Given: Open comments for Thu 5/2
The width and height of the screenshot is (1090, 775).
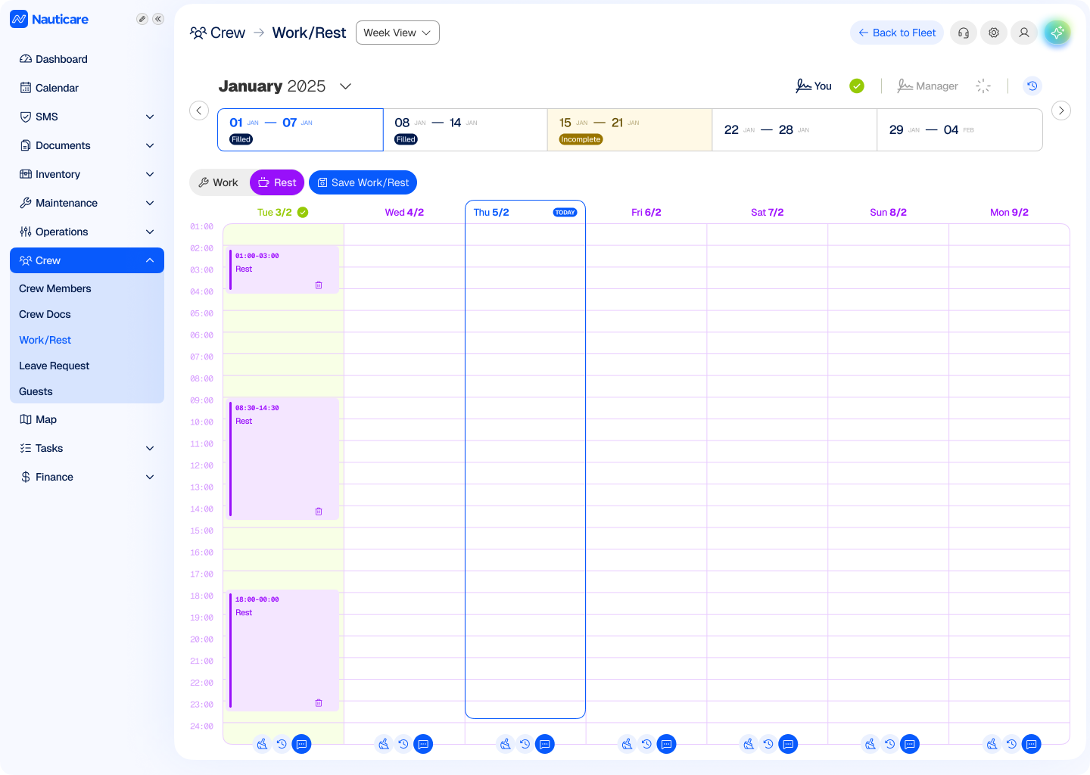Looking at the screenshot, I should click(545, 744).
